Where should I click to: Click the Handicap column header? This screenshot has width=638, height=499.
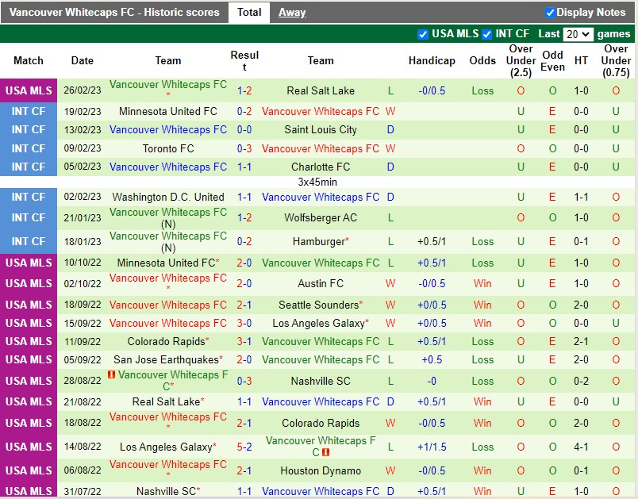coord(432,61)
